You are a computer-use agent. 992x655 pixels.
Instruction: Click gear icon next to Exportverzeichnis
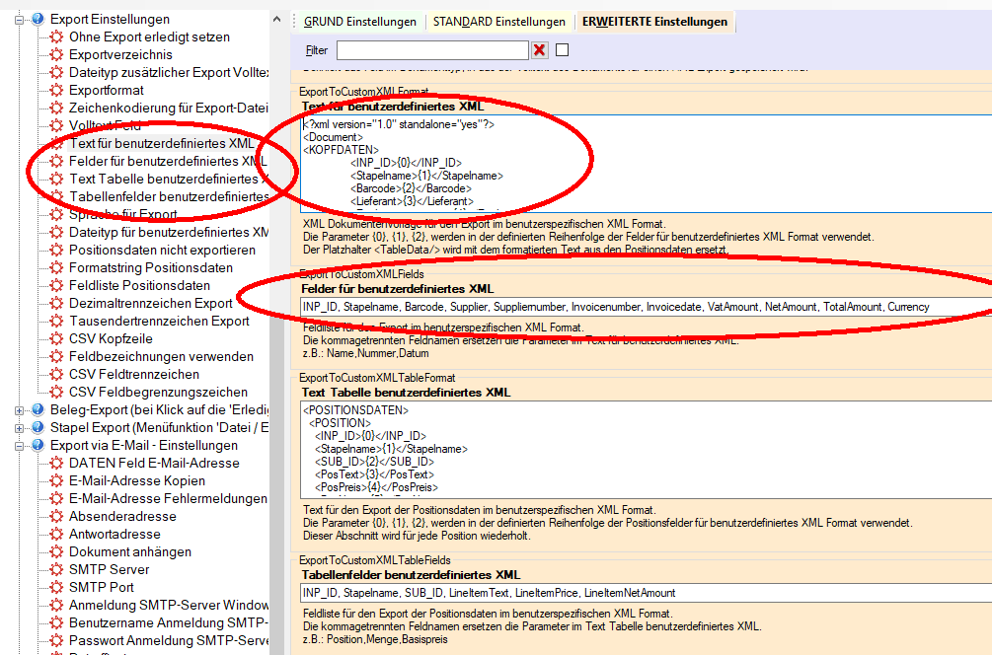[56, 55]
